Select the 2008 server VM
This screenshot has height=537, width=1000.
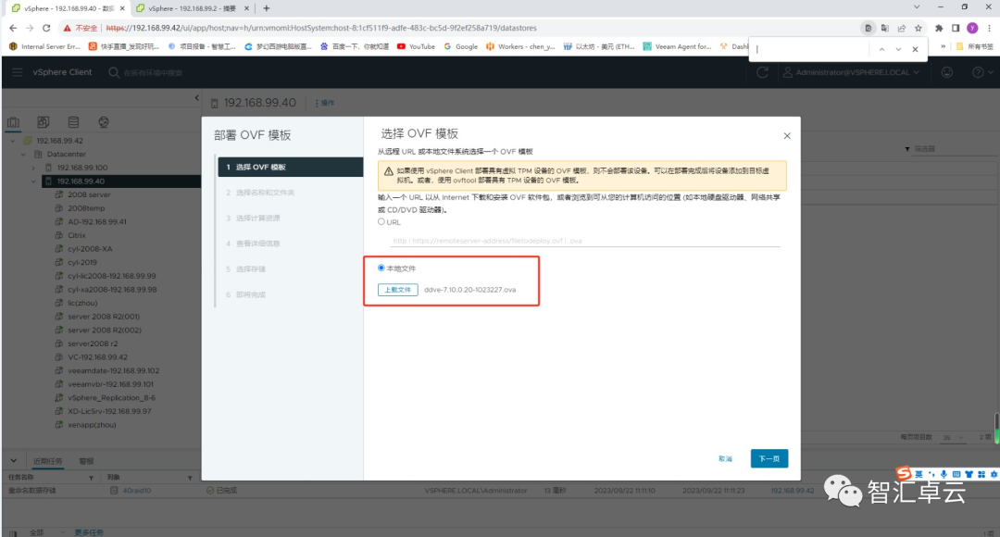[89, 194]
